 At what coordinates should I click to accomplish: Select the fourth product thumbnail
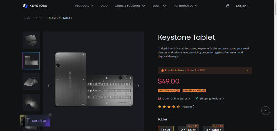[31, 102]
